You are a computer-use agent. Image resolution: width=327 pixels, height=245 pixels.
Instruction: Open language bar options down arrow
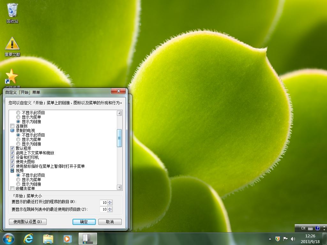pos(324,230)
